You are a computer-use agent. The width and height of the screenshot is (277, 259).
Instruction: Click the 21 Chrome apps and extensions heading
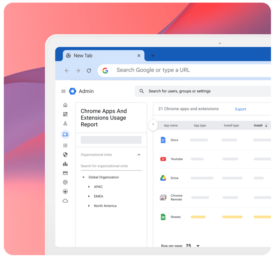coord(188,109)
